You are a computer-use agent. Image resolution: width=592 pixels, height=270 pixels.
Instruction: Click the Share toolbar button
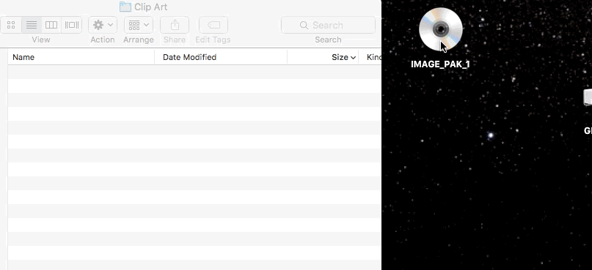(x=175, y=25)
